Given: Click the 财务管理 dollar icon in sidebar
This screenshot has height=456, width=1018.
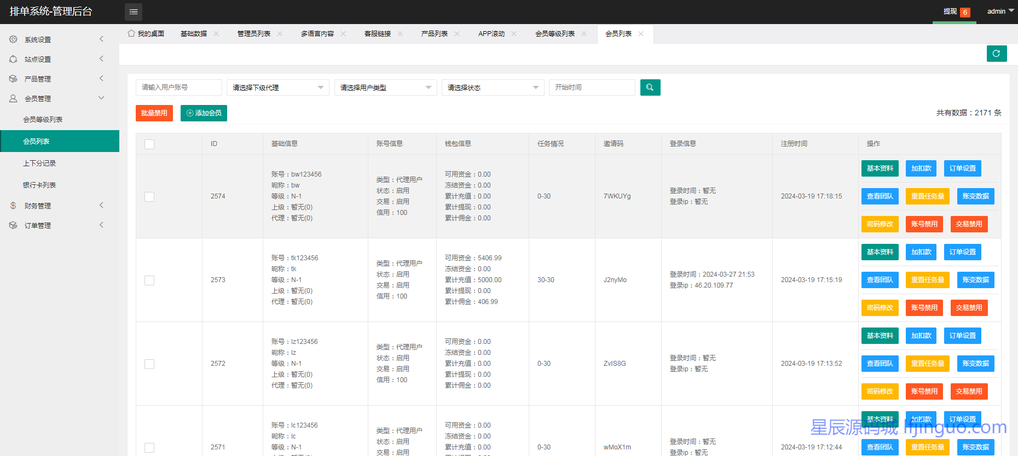Looking at the screenshot, I should click(13, 206).
